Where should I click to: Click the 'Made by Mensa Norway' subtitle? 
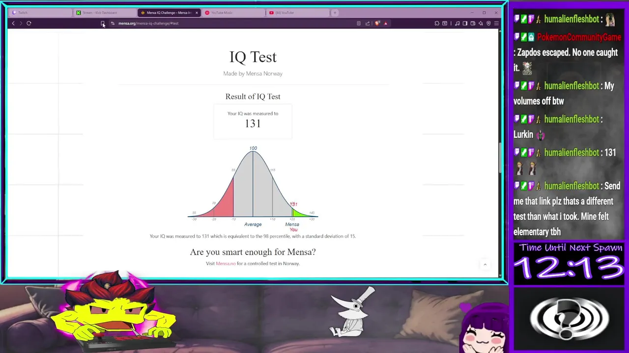pyautogui.click(x=253, y=74)
